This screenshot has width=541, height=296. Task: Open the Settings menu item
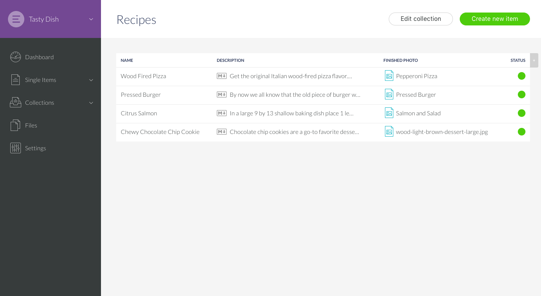[x=36, y=148]
